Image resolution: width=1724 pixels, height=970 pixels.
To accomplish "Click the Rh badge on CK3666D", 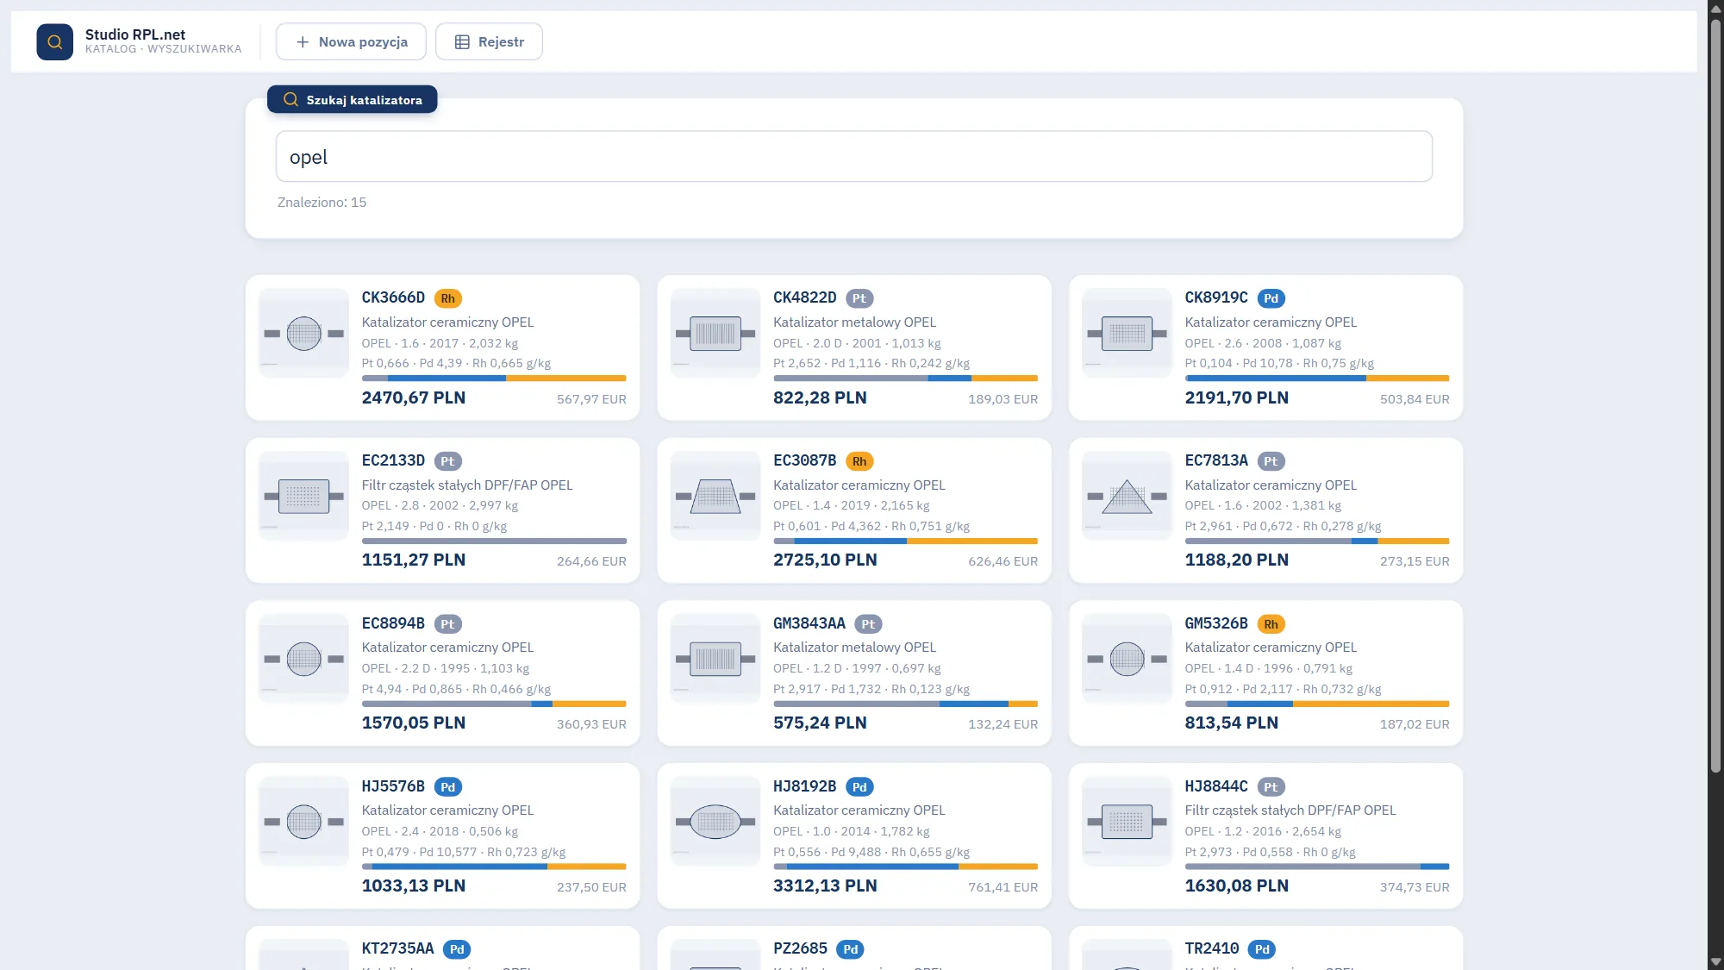I will pos(447,298).
